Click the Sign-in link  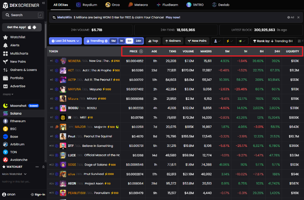38,195
